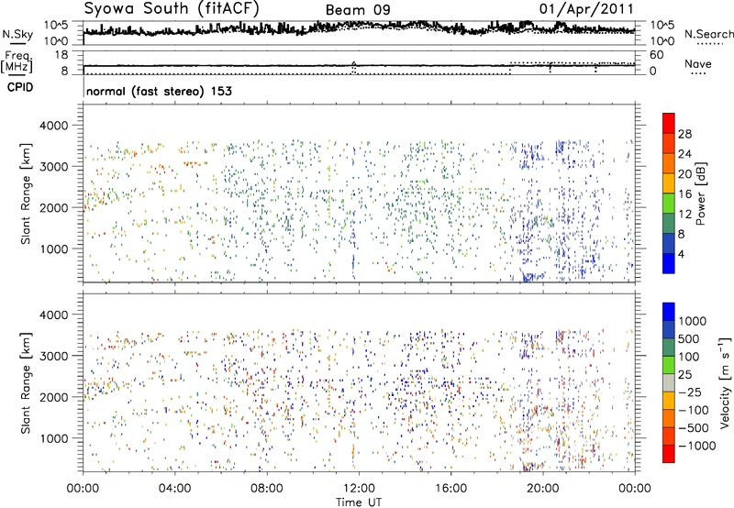This screenshot has width=734, height=508.
Task: Click the 'Freq. [MHz]' axis label
Action: coord(18,61)
